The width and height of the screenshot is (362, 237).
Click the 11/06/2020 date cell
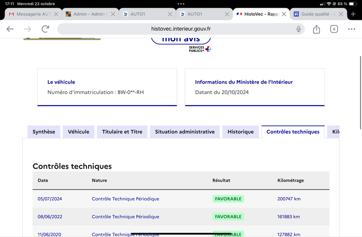(49, 234)
